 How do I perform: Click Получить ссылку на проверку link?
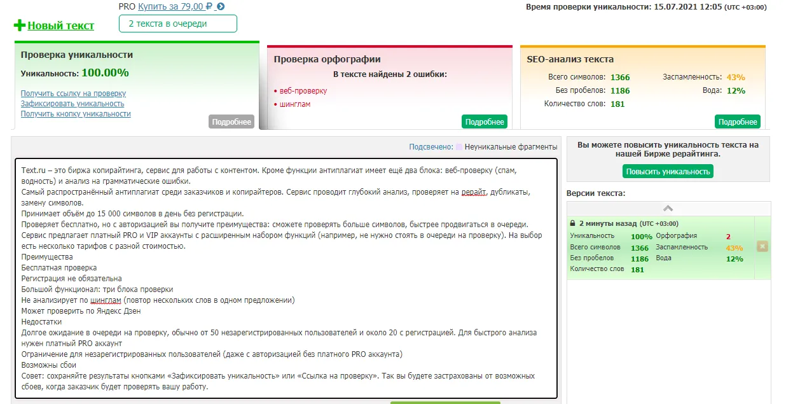pos(73,94)
